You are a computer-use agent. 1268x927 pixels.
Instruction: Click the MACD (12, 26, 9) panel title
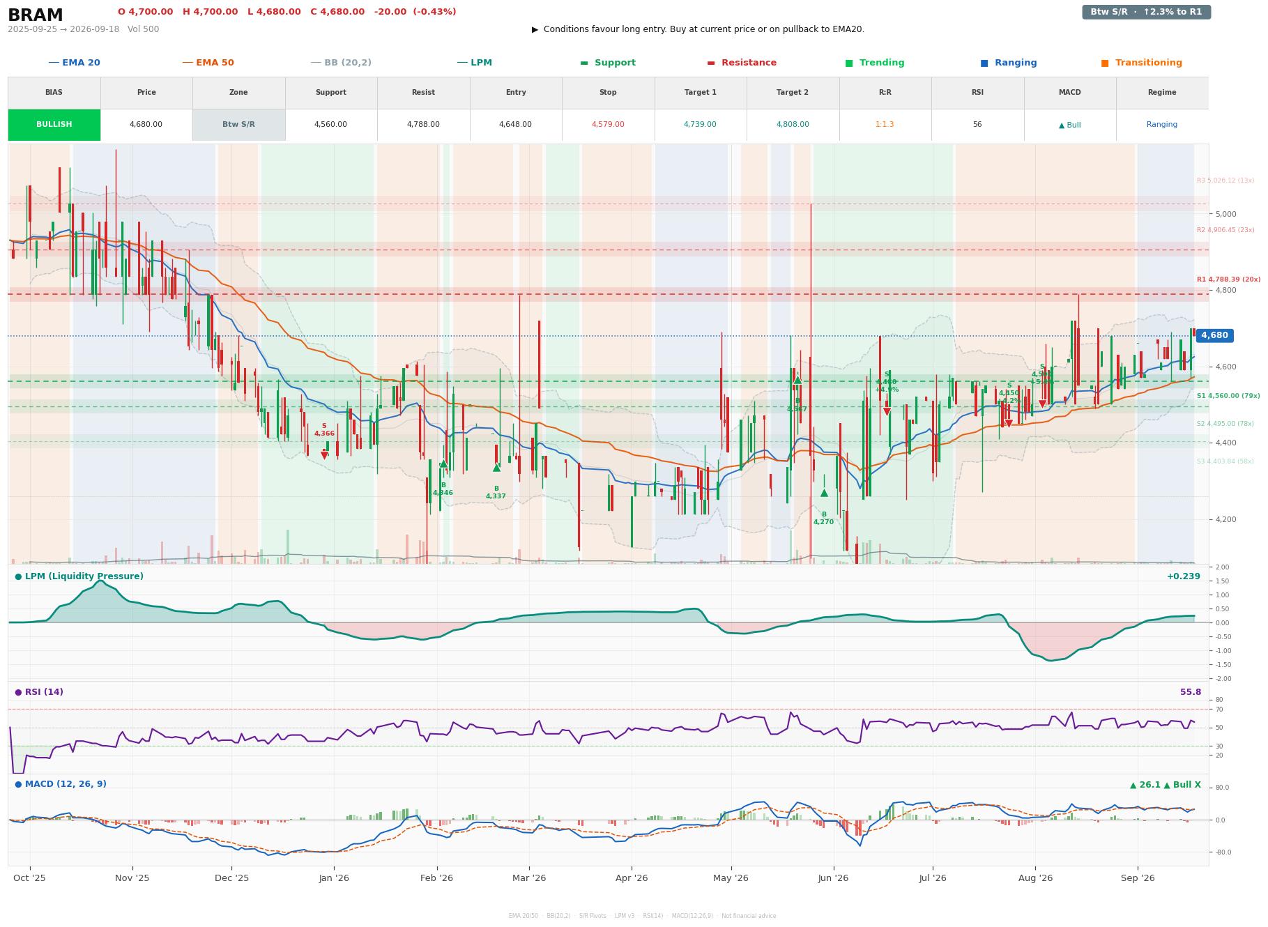pyautogui.click(x=61, y=784)
